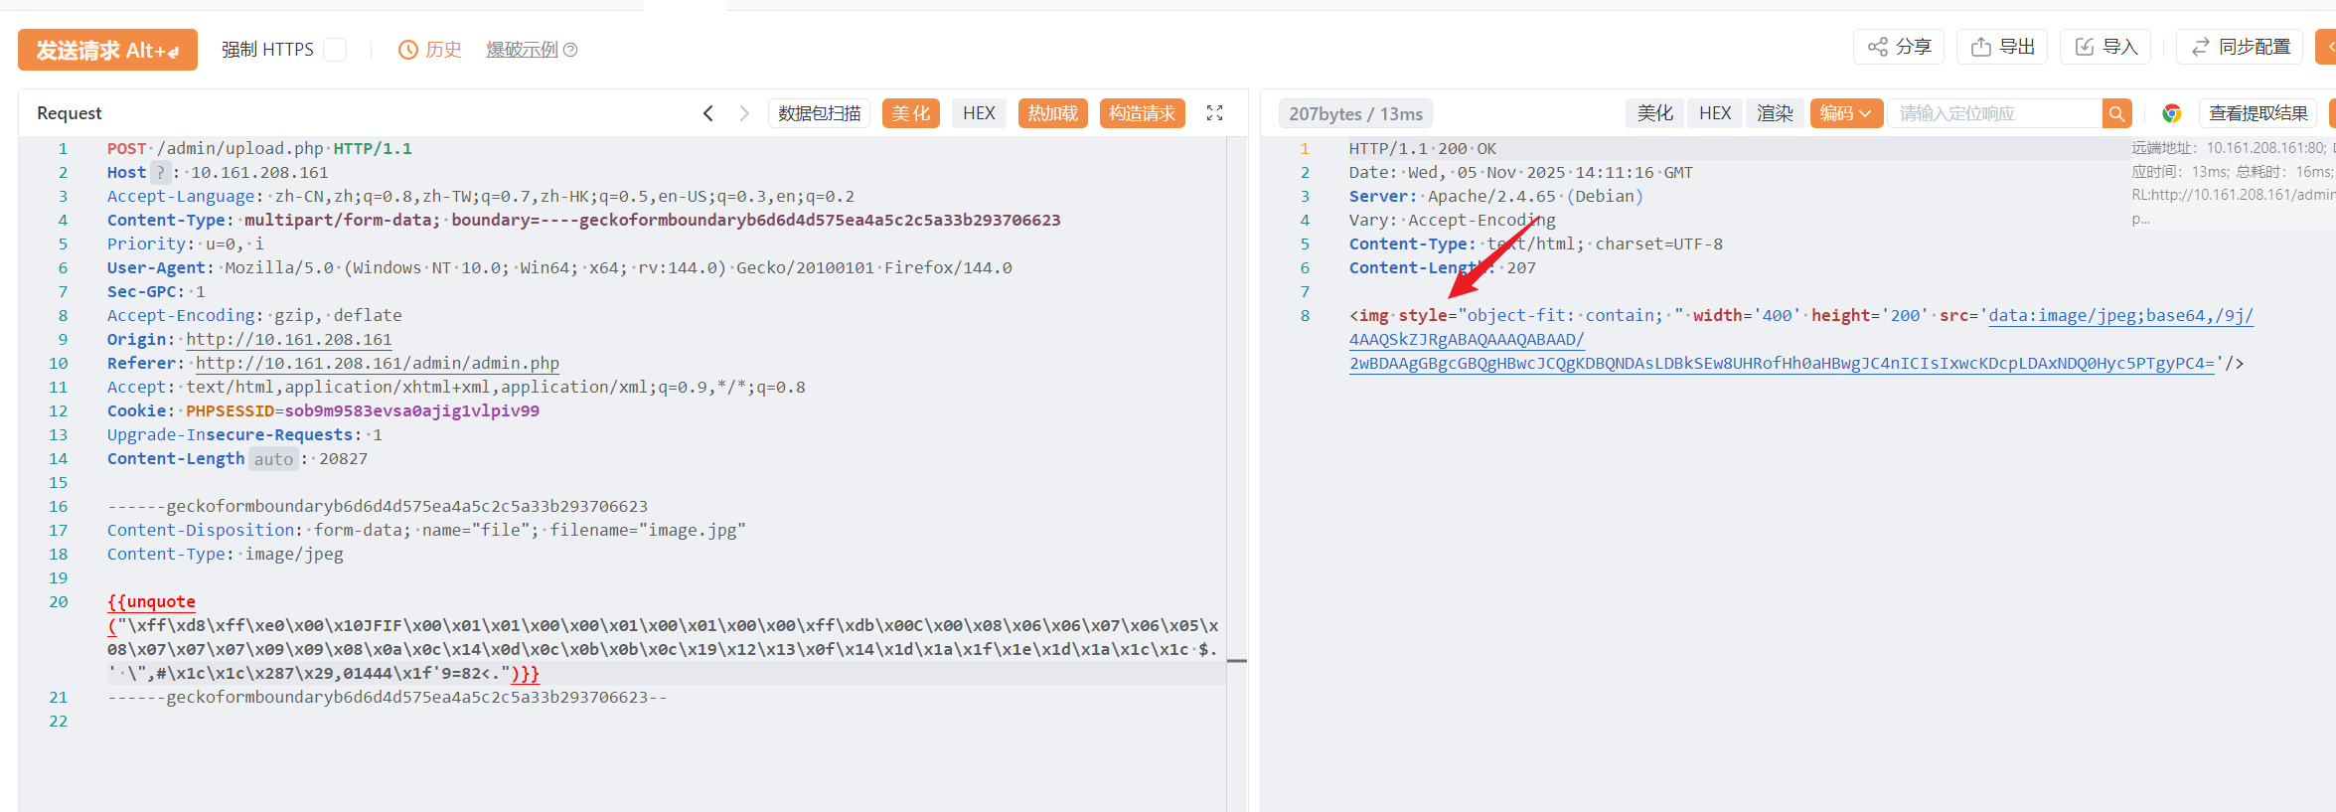This screenshot has height=812, width=2336.
Task: Toggle the 强制 HTTPS checkbox
Action: pos(336,50)
